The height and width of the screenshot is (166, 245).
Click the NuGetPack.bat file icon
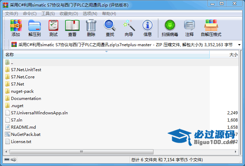coord(8,134)
